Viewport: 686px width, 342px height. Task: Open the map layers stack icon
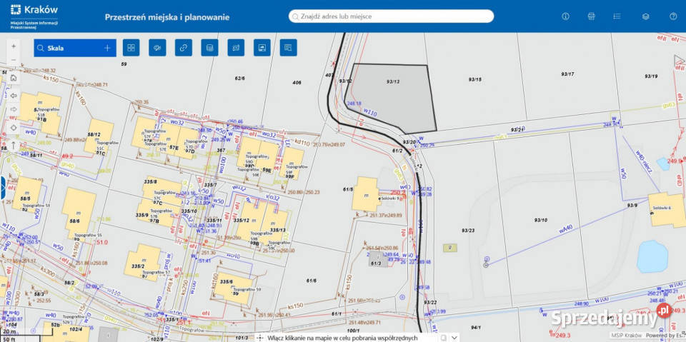click(x=646, y=16)
